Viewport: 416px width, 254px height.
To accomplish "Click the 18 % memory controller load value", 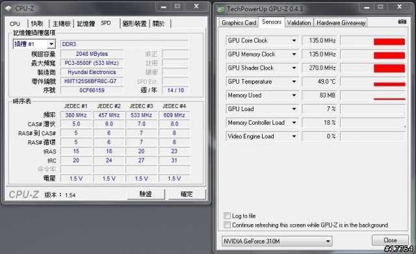I will coord(319,123).
